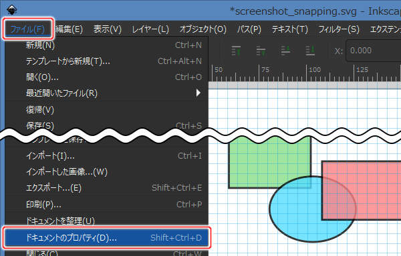The height and width of the screenshot is (256, 401).
Task: Choose 新規(N) from the file menu
Action: click(107, 45)
